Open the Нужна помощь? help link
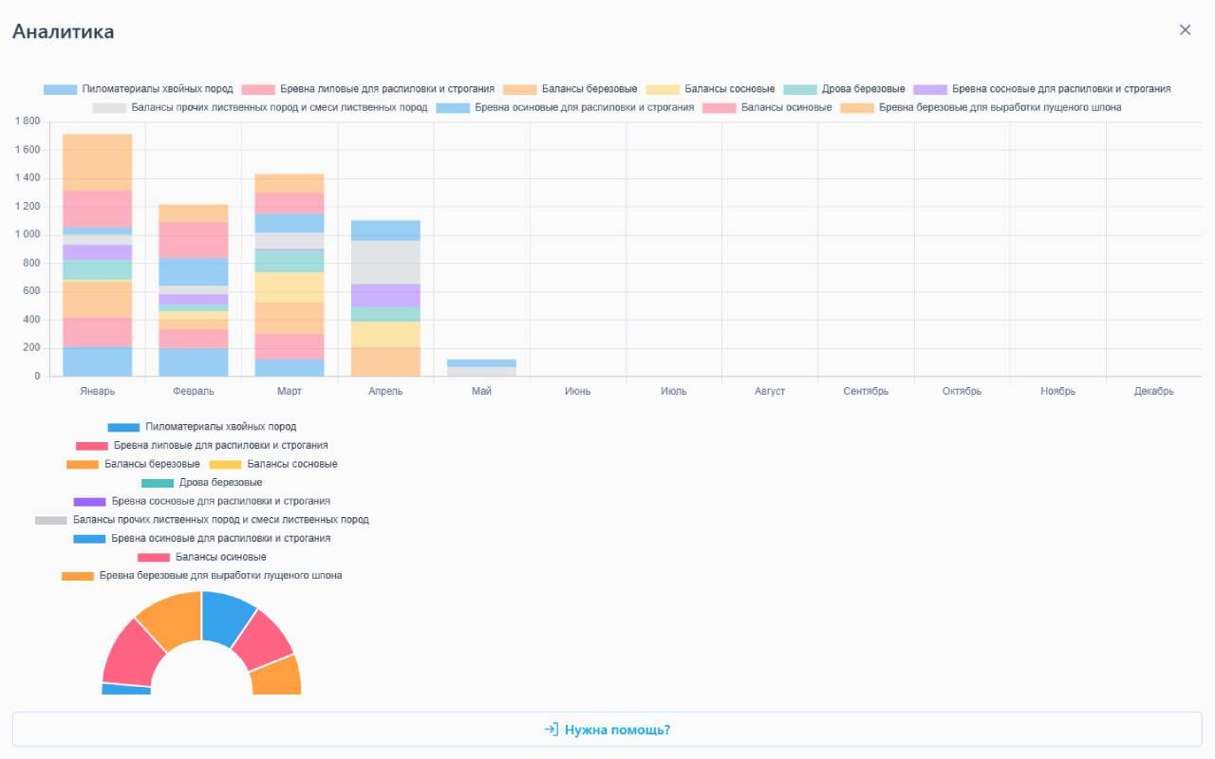The width and height of the screenshot is (1215, 759). pos(617,730)
